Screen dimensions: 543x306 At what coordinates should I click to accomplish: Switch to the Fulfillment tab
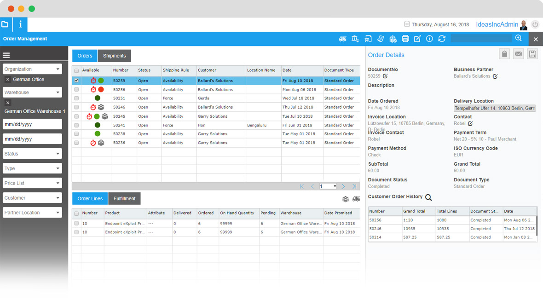(x=124, y=199)
